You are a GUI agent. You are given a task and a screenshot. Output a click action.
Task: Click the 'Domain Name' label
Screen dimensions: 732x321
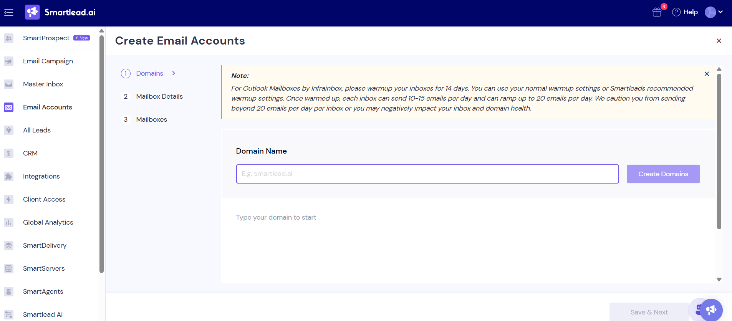[262, 151]
